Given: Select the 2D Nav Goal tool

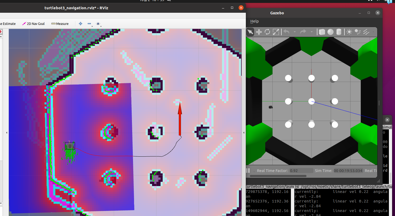Looking at the screenshot, I should (x=33, y=24).
